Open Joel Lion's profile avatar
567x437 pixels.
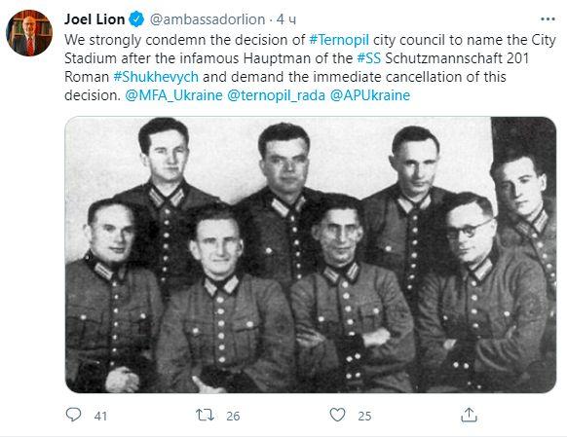(x=29, y=33)
